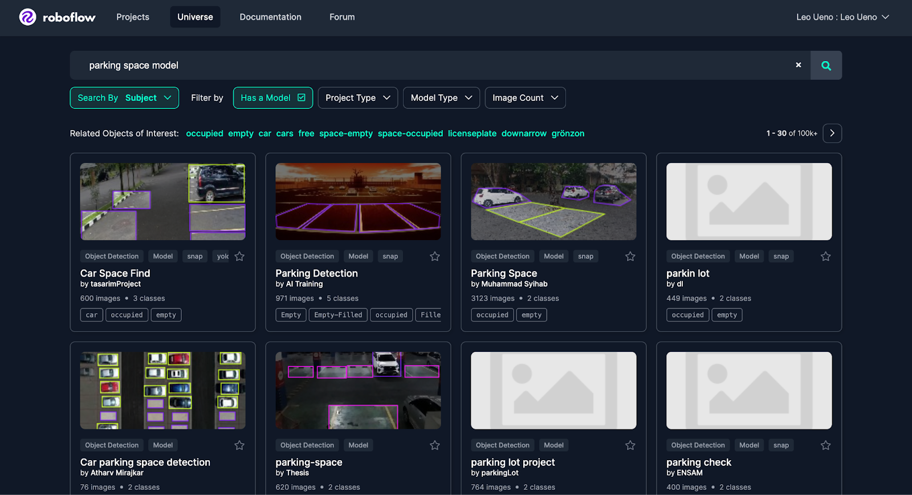Viewport: 912px width, 495px height.
Task: Click 'empty' class tag on parkin lot card
Action: pyautogui.click(x=727, y=315)
